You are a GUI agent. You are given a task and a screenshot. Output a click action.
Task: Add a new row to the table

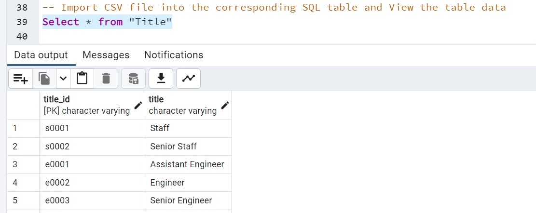pyautogui.click(x=21, y=79)
